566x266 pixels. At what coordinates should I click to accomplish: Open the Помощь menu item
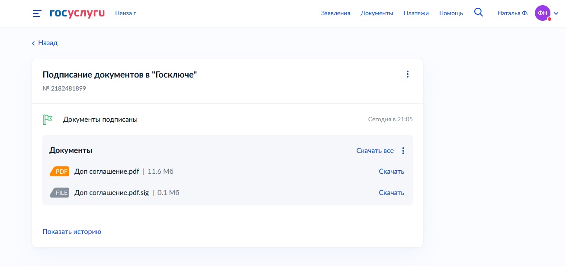[451, 13]
